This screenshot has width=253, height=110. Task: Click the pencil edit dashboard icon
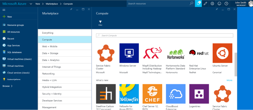click(205, 4)
